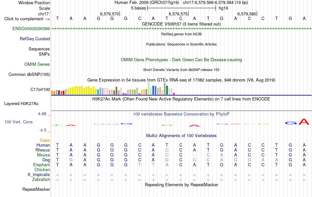
Task: Click Repeating Elements by RepeatMasker title
Action: pyautogui.click(x=181, y=185)
